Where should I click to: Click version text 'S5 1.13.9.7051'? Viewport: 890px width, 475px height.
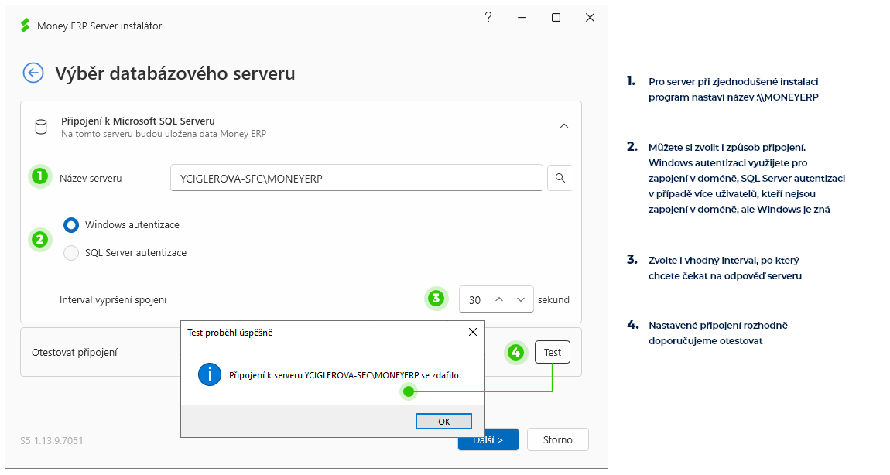[52, 440]
